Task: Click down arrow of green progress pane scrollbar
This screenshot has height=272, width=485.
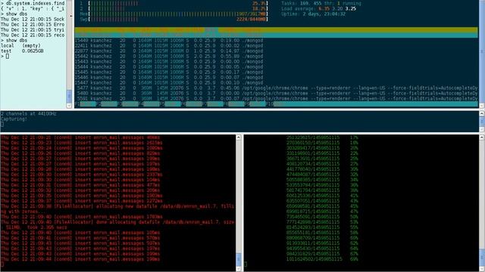Action: (482, 269)
